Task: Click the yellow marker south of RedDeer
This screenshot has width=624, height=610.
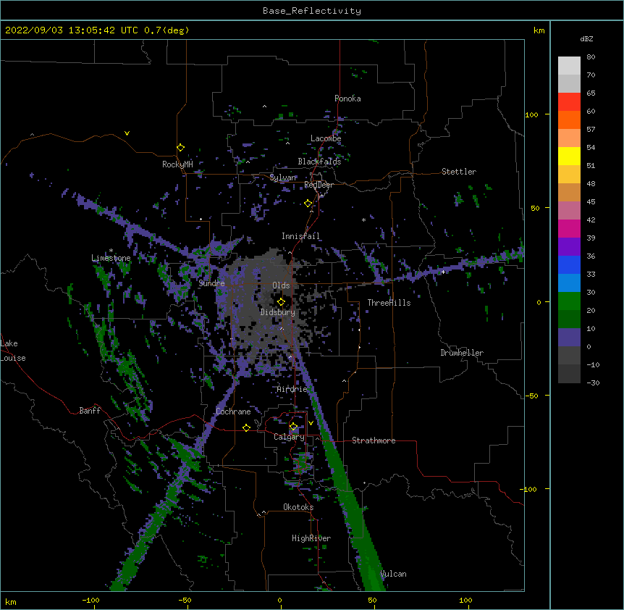Action: [x=308, y=204]
